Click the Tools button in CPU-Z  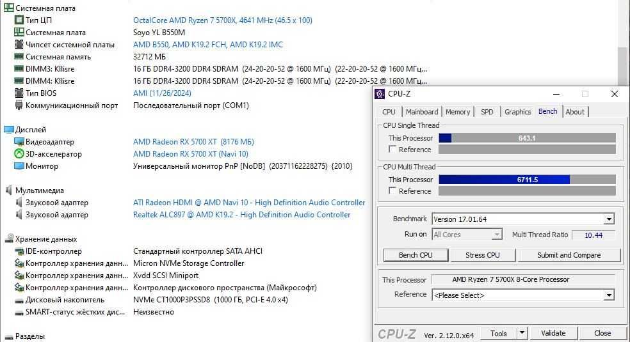[x=499, y=333]
